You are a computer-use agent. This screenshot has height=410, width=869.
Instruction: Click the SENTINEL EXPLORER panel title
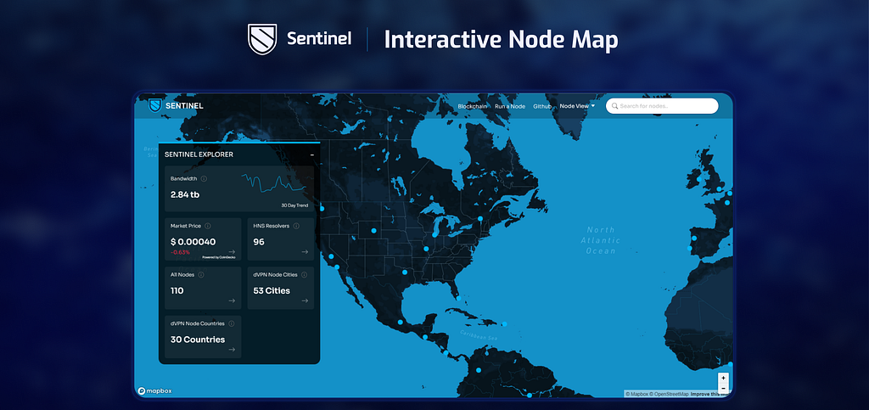pyautogui.click(x=199, y=154)
